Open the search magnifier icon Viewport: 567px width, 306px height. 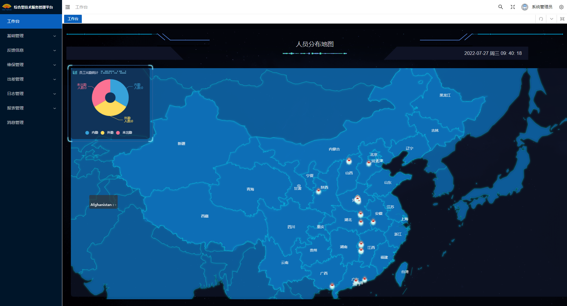[501, 7]
